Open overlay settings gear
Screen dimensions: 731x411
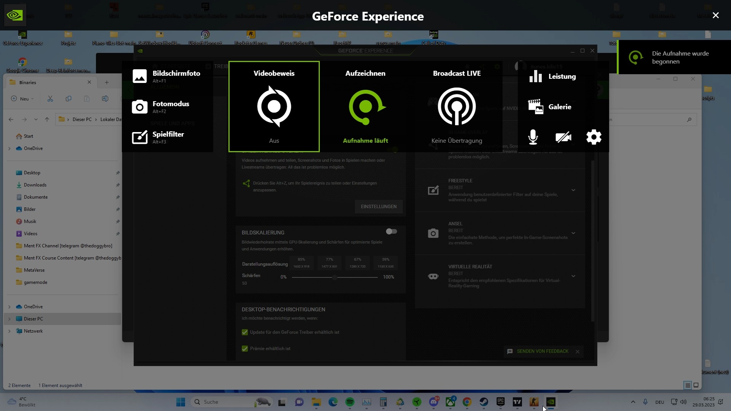click(594, 137)
